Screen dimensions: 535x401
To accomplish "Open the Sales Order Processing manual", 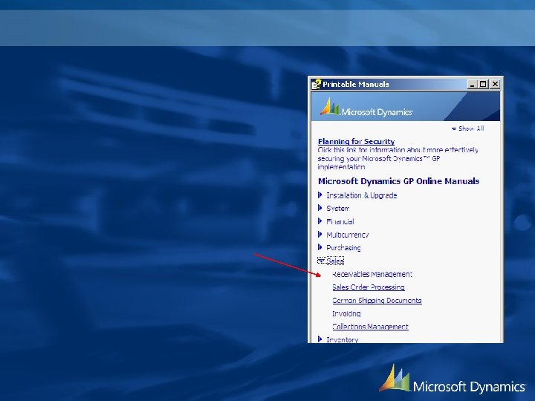I will coord(369,287).
